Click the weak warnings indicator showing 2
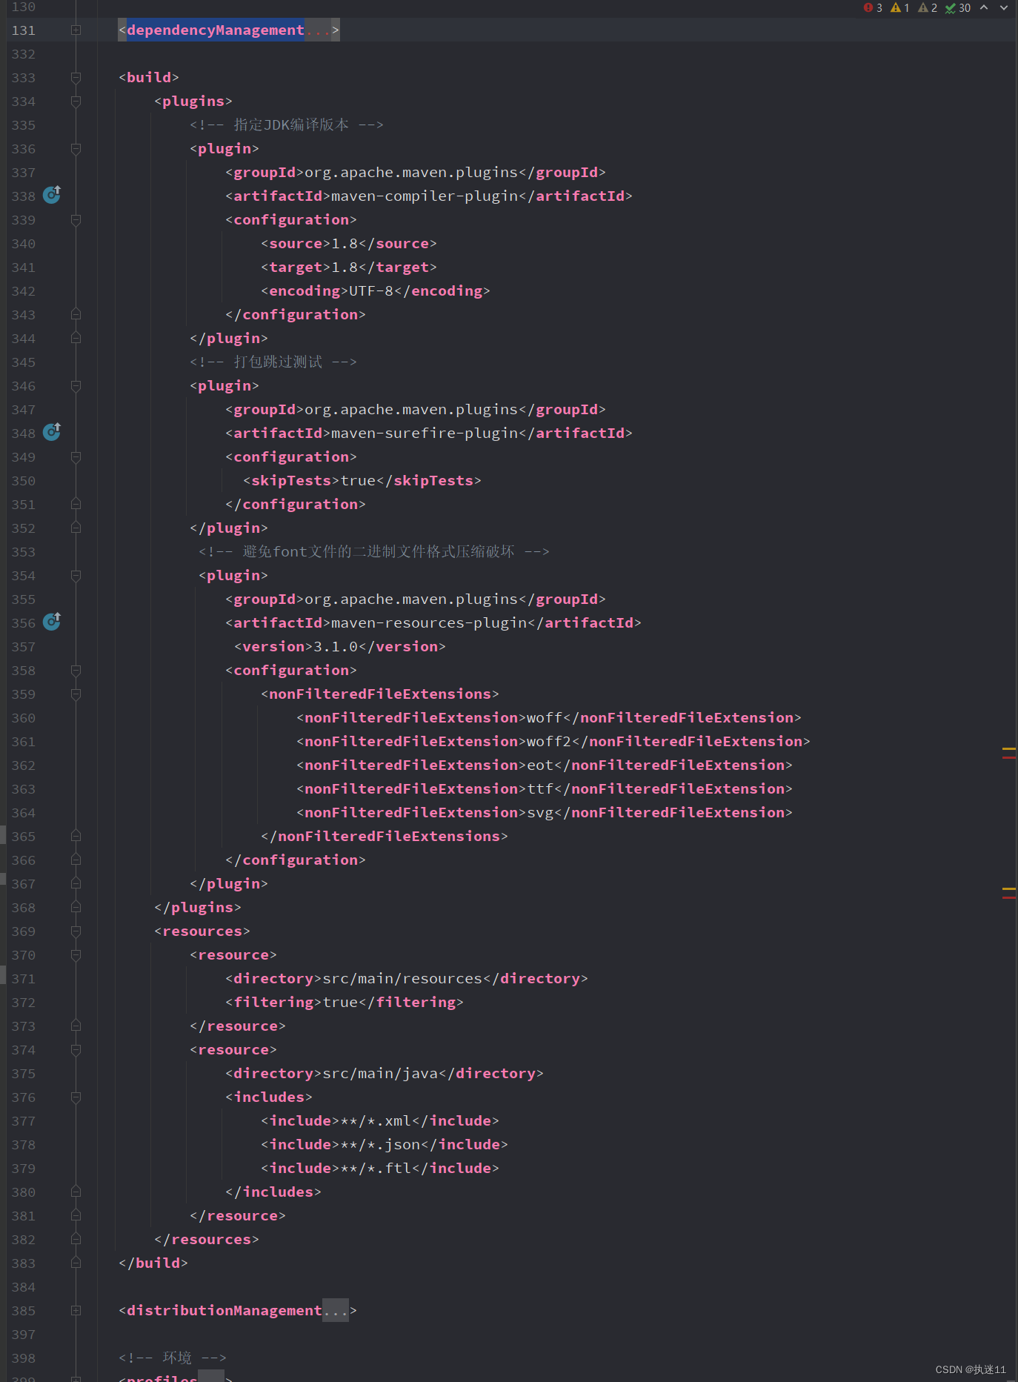The height and width of the screenshot is (1382, 1018). point(928,7)
